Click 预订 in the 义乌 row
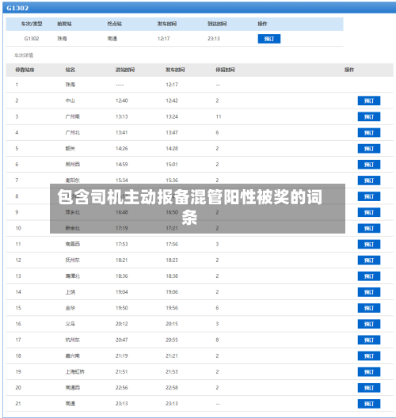 (x=369, y=324)
